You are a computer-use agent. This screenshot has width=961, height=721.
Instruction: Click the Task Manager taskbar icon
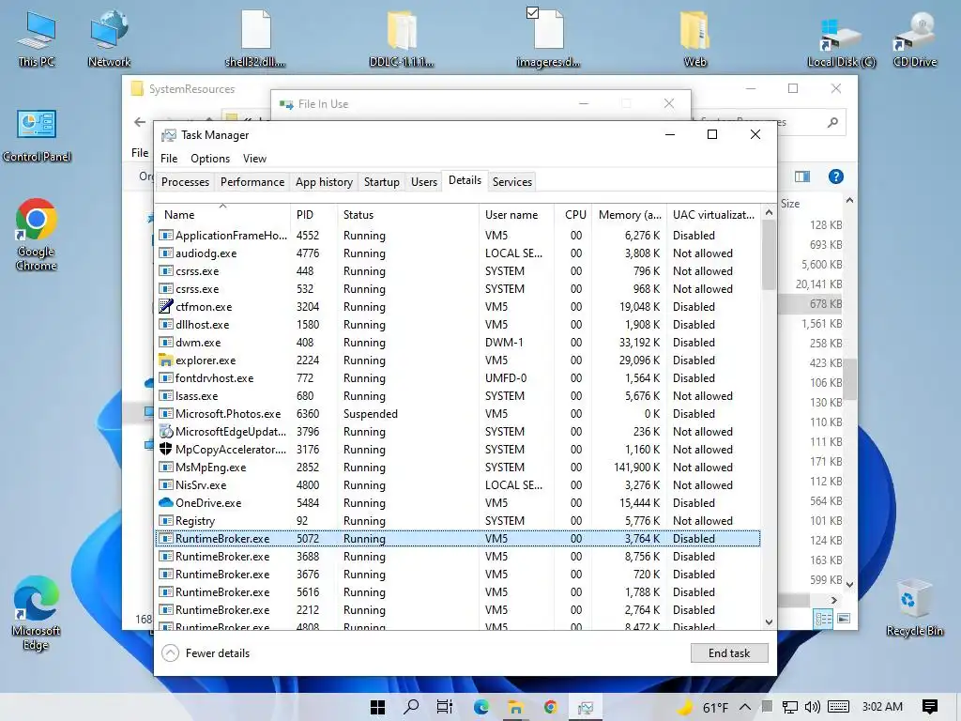click(x=586, y=707)
